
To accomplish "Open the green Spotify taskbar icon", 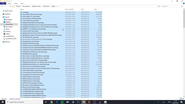I will [62, 102].
